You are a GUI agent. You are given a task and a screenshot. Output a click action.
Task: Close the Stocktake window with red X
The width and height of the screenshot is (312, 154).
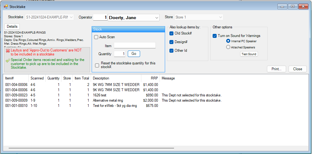point(303,6)
